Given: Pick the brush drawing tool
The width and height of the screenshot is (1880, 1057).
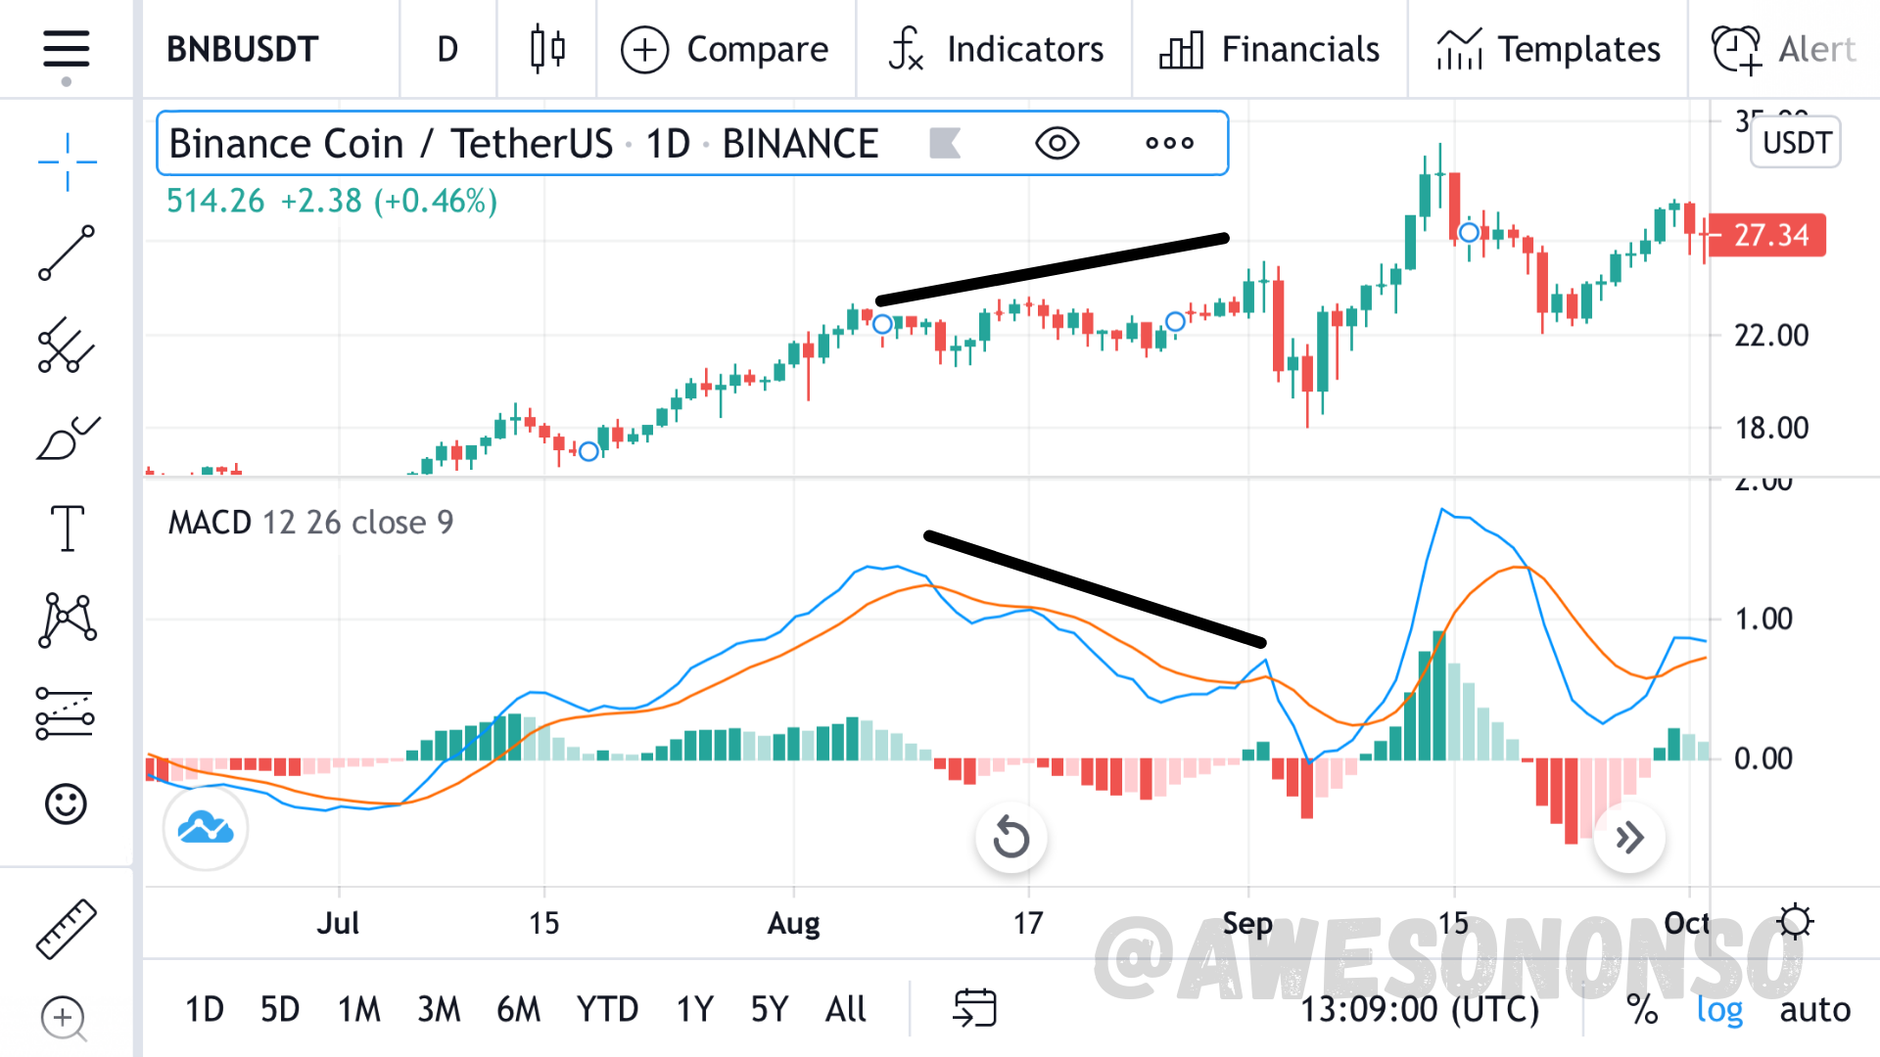Looking at the screenshot, I should [67, 437].
